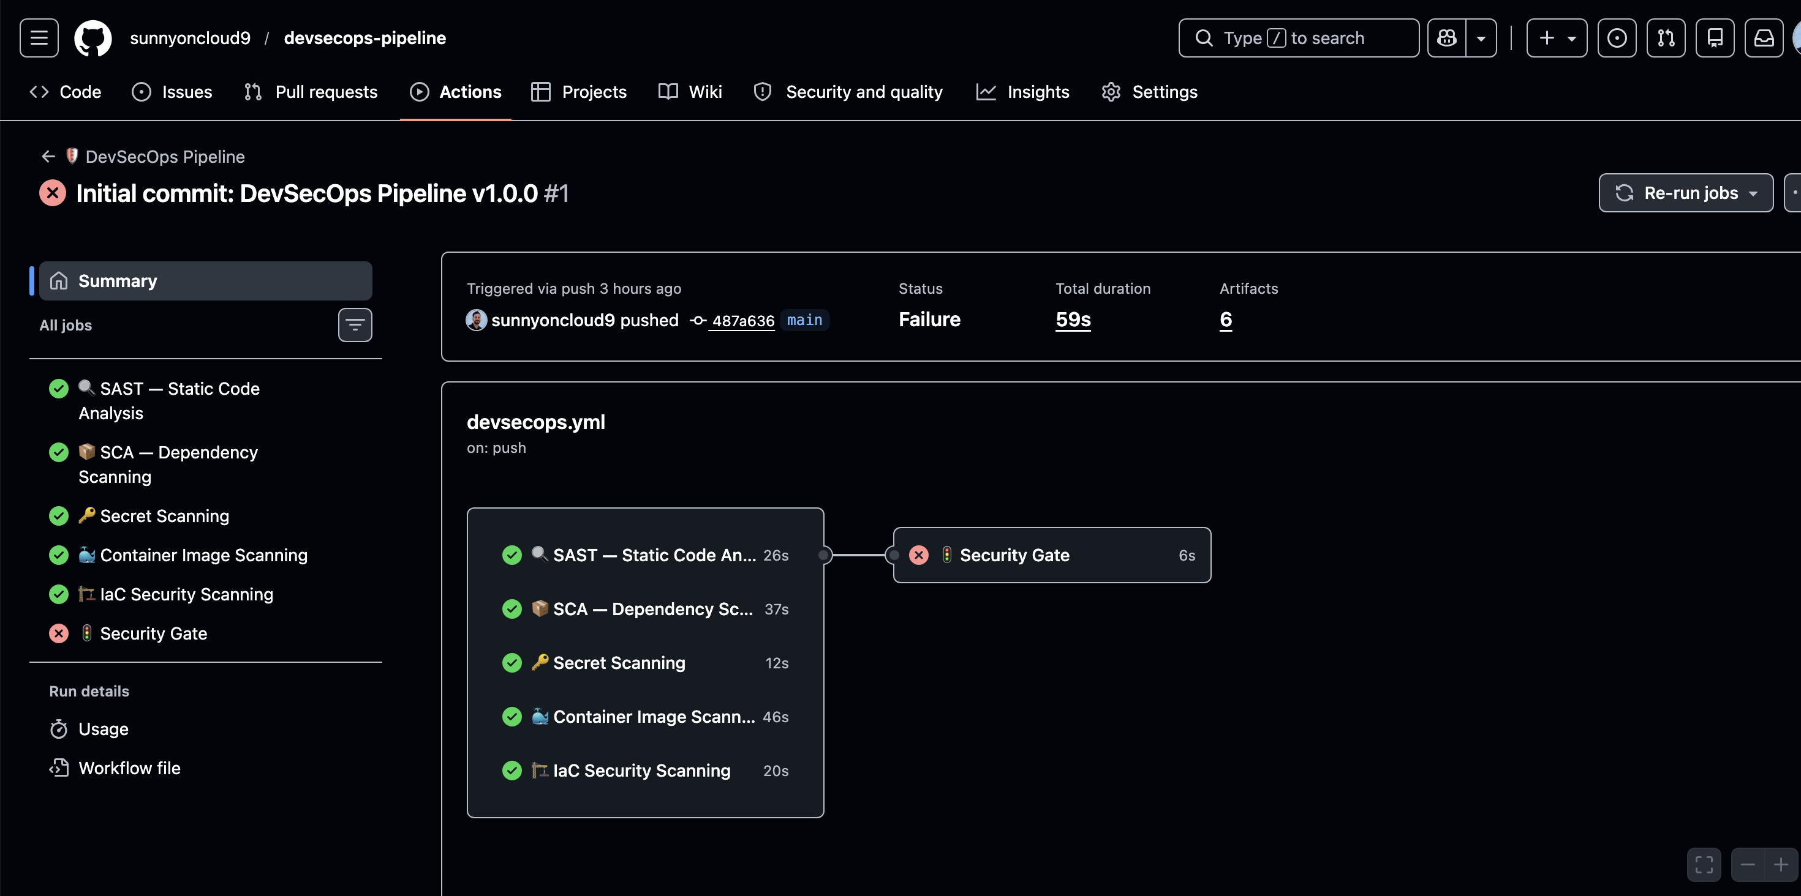The height and width of the screenshot is (896, 1801).
Task: Open the issues icon in header
Action: point(1617,38)
